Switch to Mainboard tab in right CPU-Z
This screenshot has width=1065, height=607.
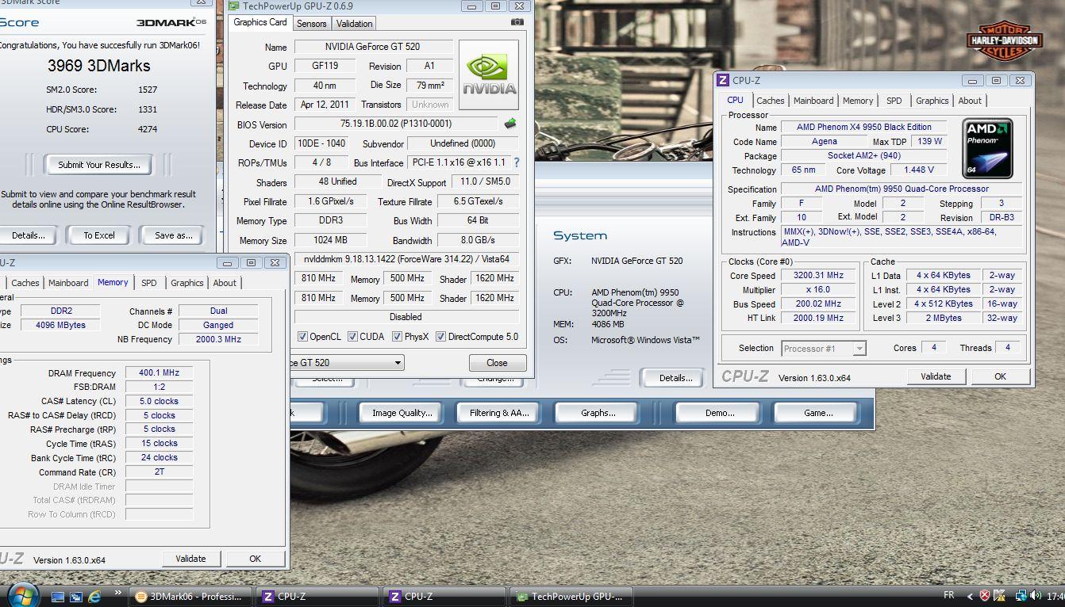pyautogui.click(x=813, y=101)
